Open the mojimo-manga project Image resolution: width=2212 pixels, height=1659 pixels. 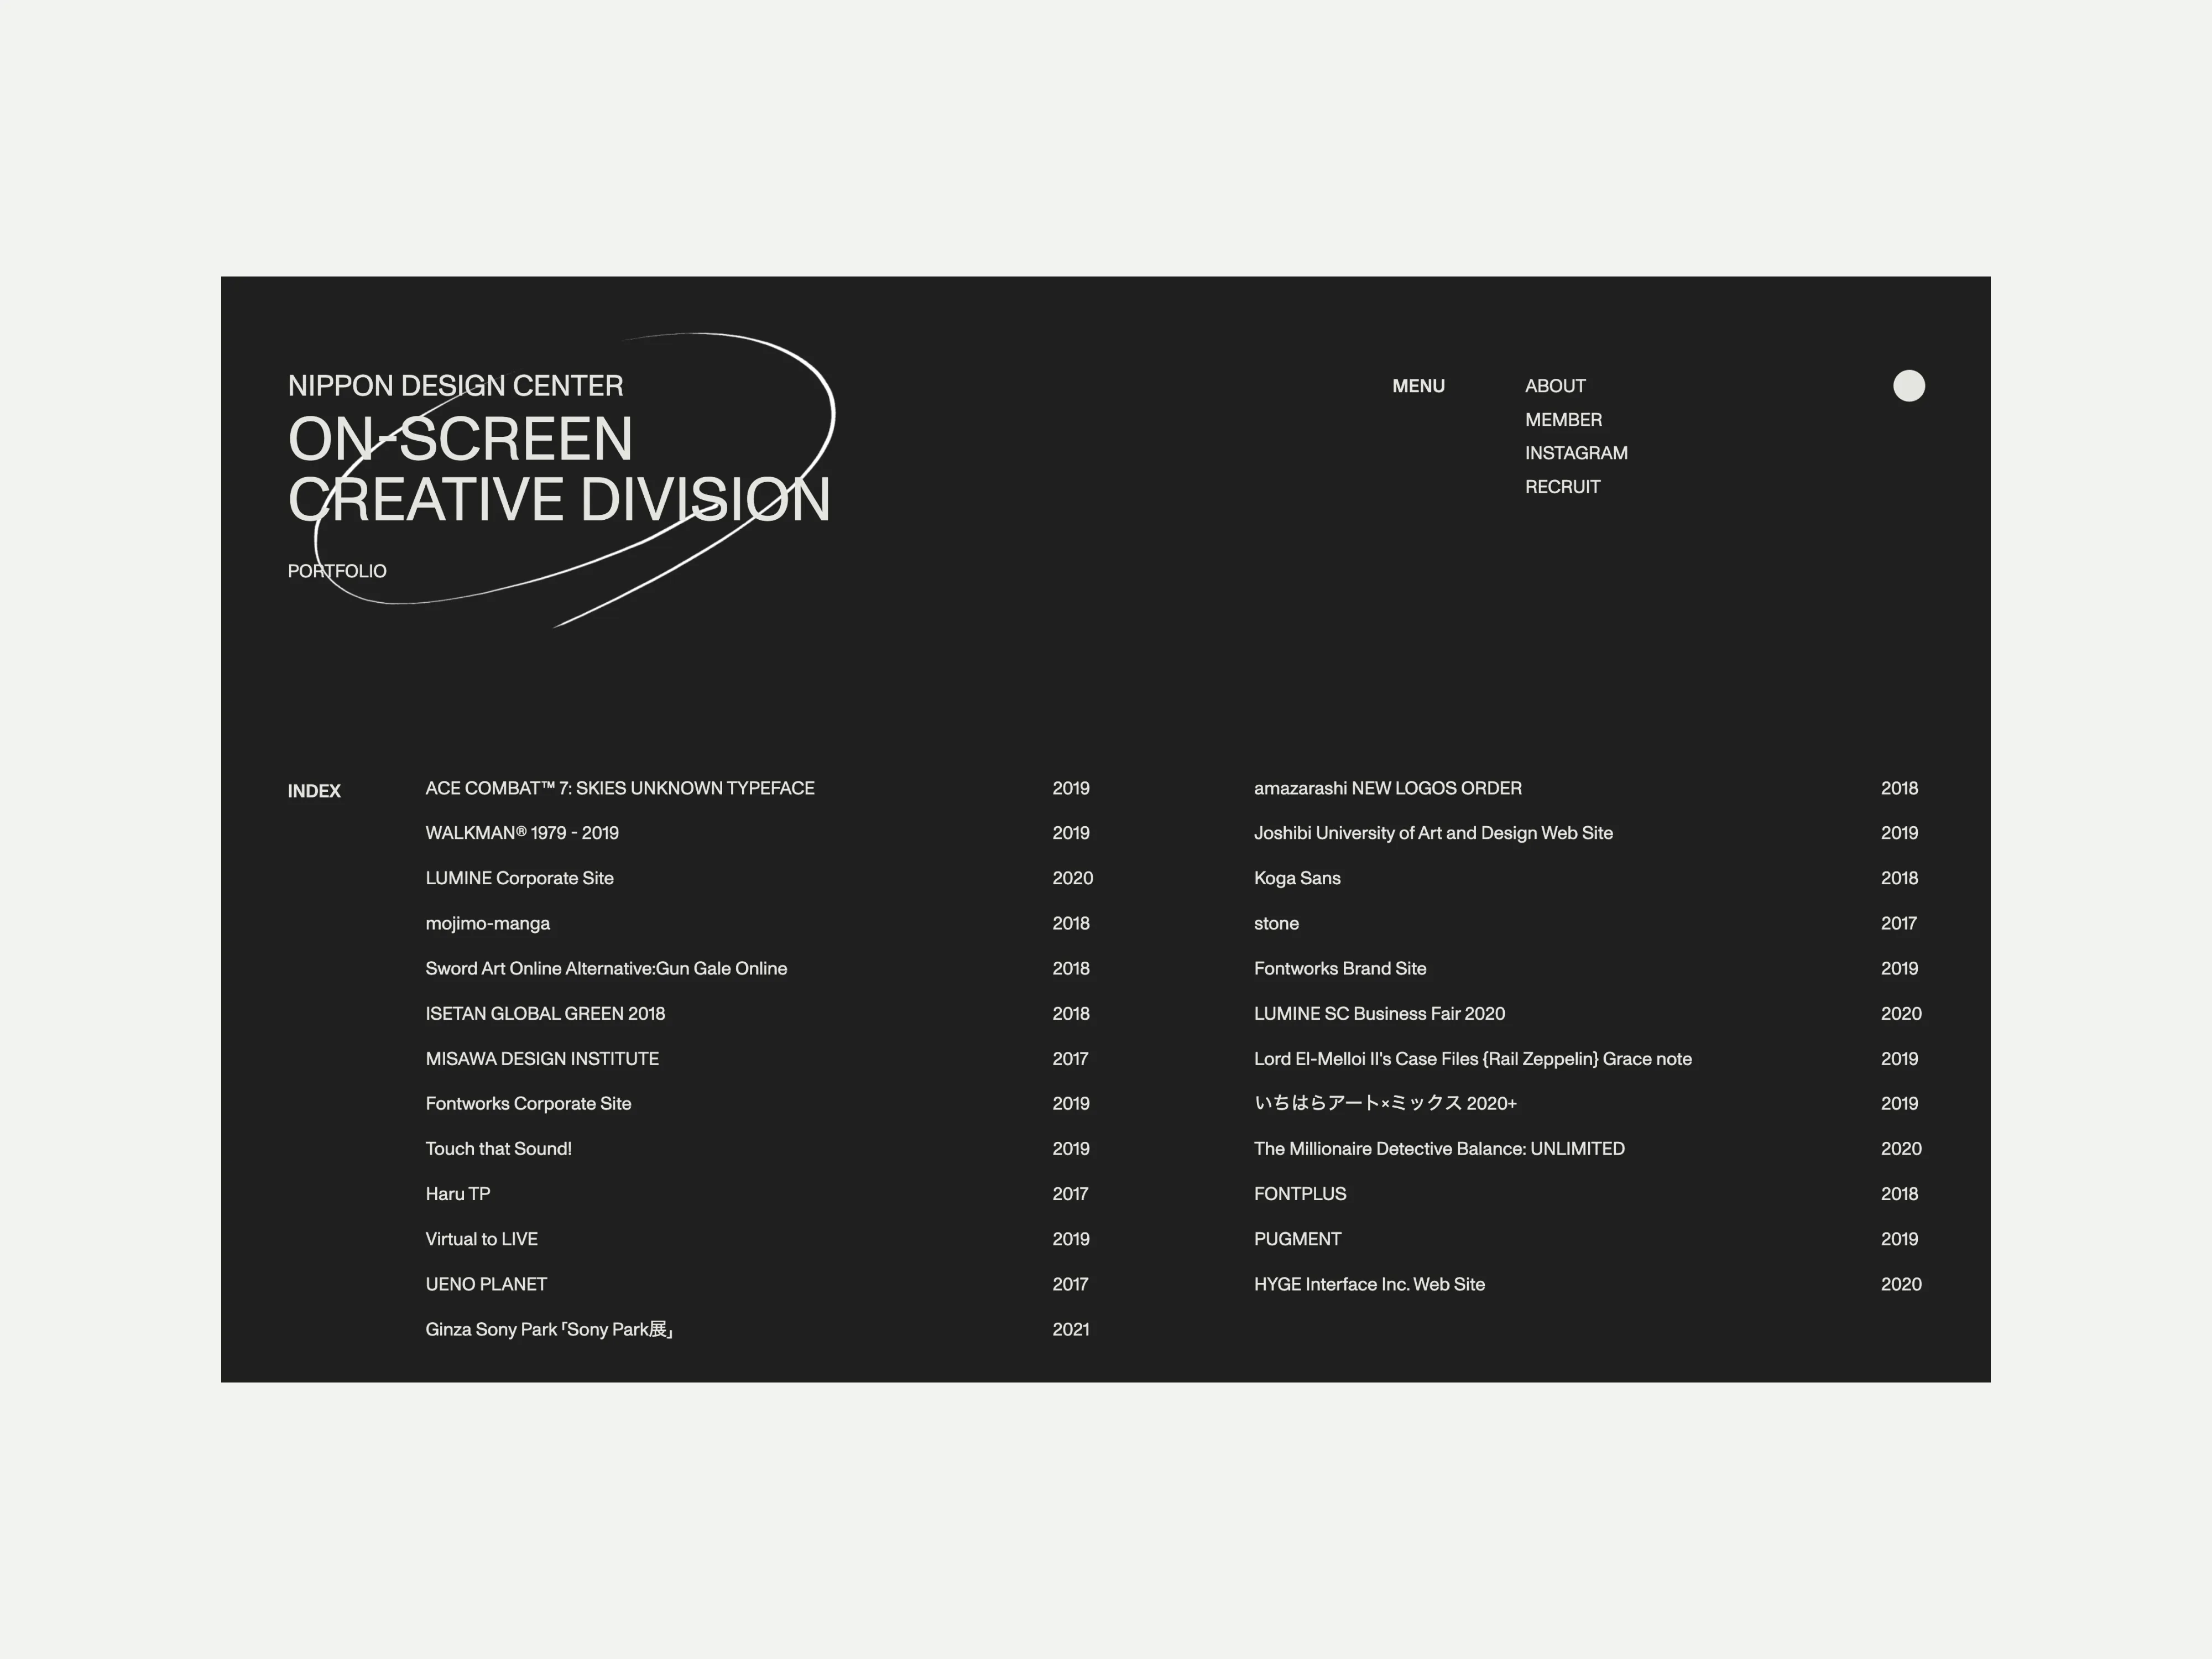[x=487, y=923]
